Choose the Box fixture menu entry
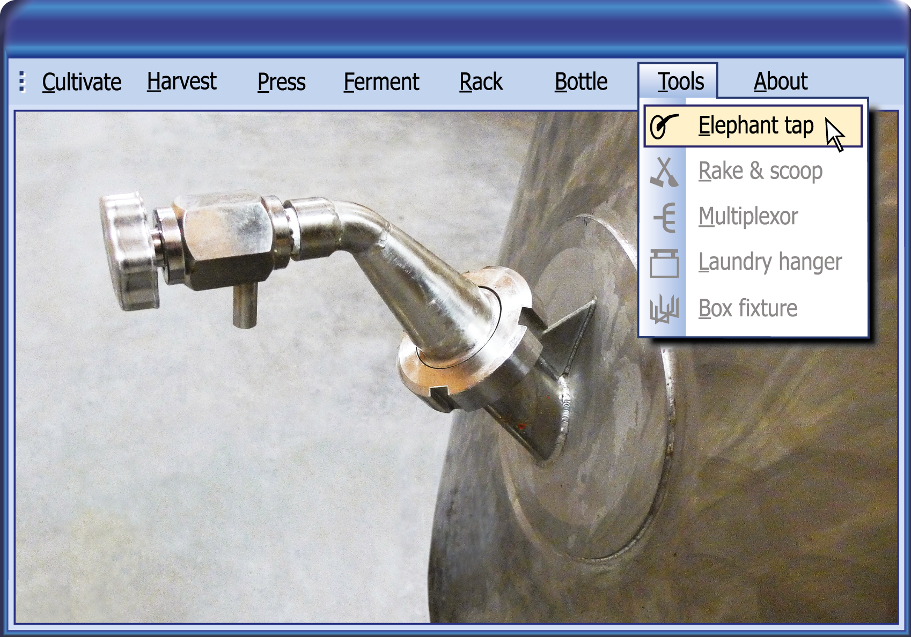 pos(753,309)
